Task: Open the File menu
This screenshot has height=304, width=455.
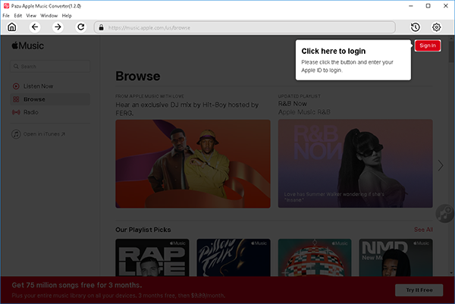Action: tap(7, 15)
